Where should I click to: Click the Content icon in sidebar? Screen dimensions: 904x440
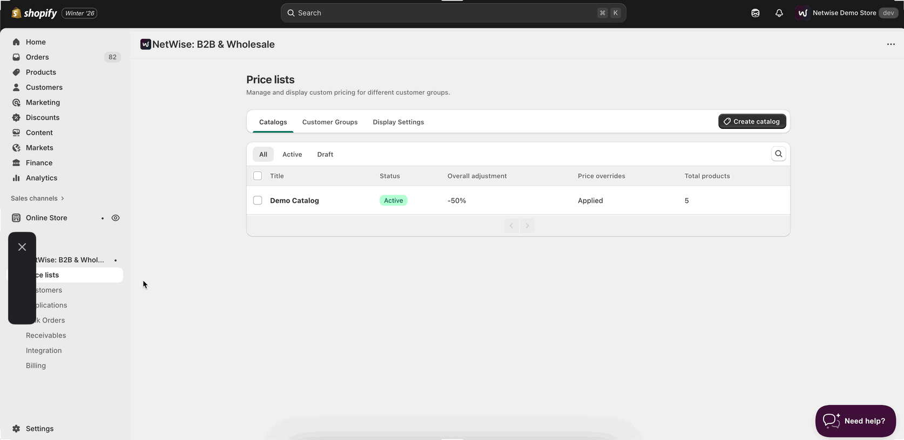[16, 133]
